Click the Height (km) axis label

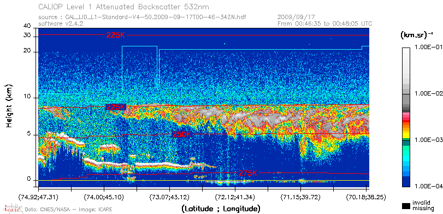point(10,106)
